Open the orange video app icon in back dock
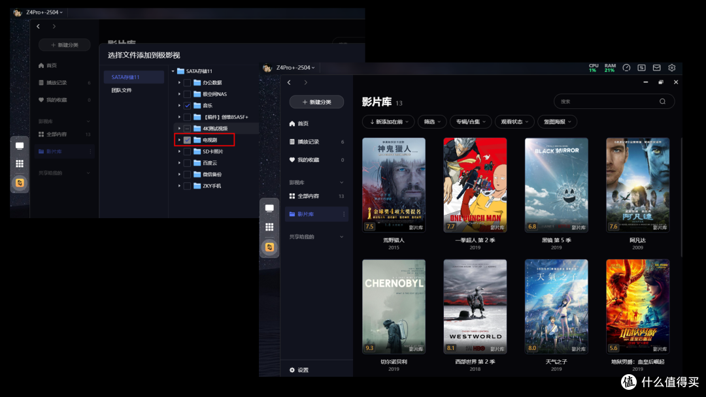This screenshot has width=706, height=397. 20,183
